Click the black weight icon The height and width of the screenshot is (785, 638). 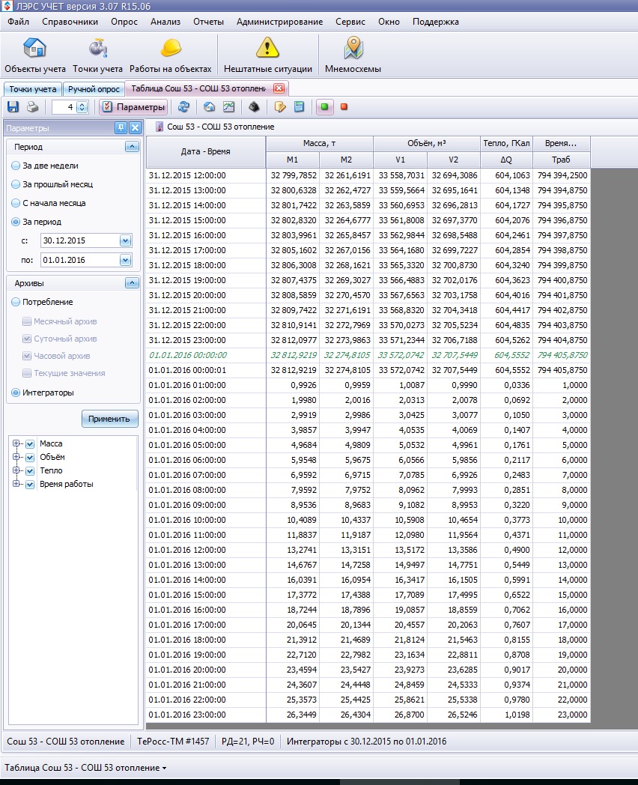pyautogui.click(x=254, y=106)
